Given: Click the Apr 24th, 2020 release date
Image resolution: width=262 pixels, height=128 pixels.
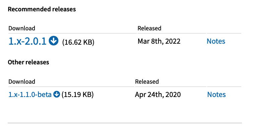Looking at the screenshot, I should (x=158, y=95).
